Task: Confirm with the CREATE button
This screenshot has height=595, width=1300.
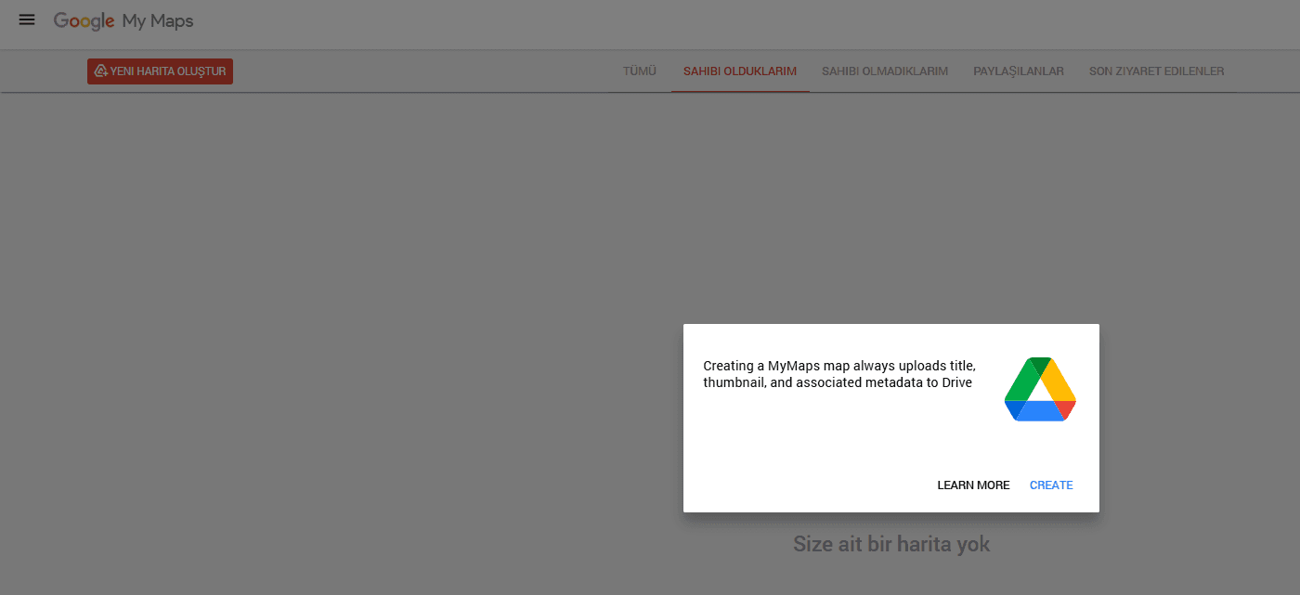Action: 1050,485
